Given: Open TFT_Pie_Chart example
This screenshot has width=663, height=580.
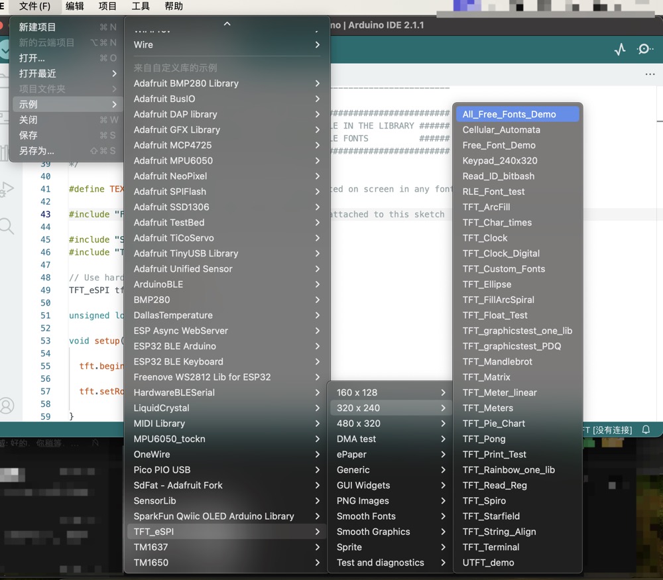Looking at the screenshot, I should pyautogui.click(x=518, y=424).
